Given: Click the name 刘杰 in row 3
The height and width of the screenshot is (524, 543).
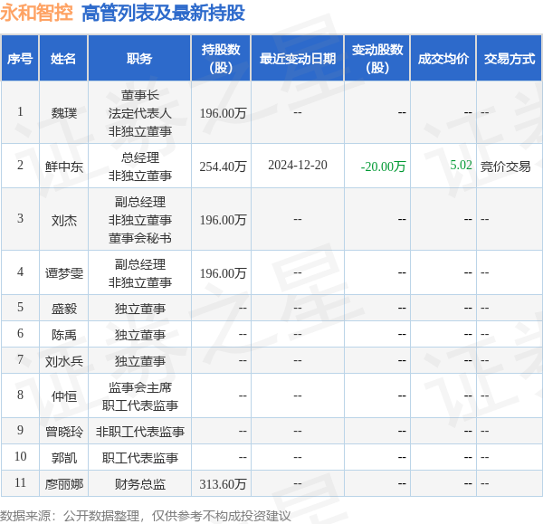Looking at the screenshot, I should 64,220.
